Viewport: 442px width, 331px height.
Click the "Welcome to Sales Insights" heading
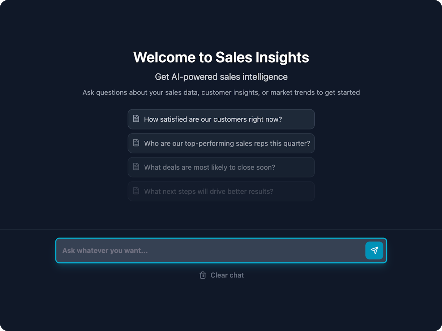click(221, 57)
